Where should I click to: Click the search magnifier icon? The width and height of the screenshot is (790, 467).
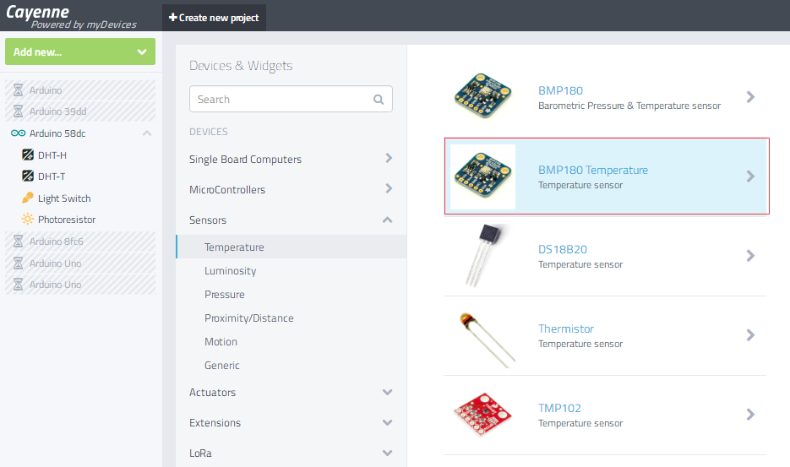point(379,100)
